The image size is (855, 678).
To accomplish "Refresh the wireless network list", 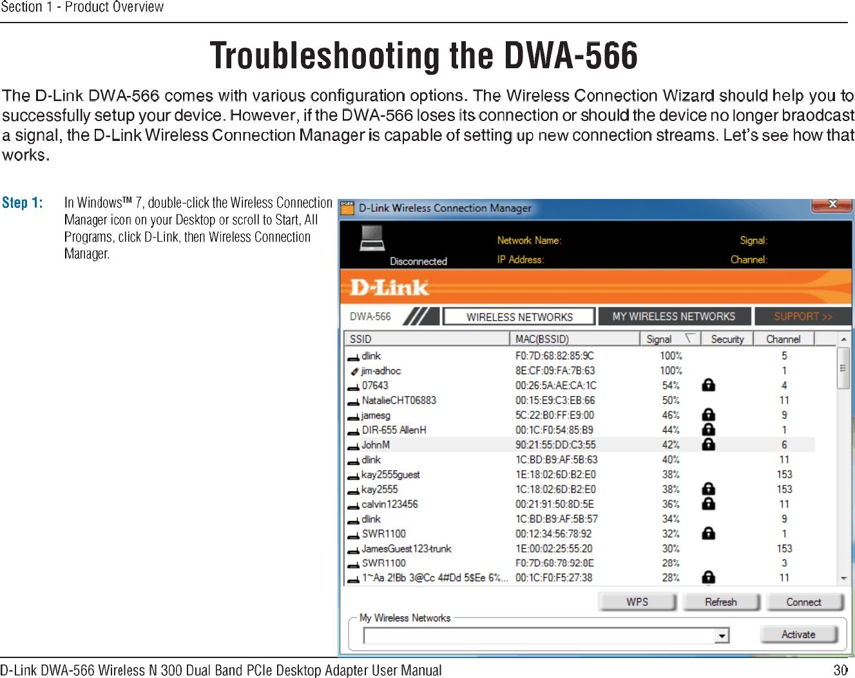I will 721,602.
